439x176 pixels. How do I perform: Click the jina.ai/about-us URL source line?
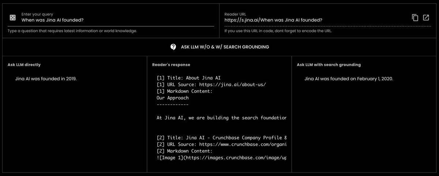[x=211, y=84]
